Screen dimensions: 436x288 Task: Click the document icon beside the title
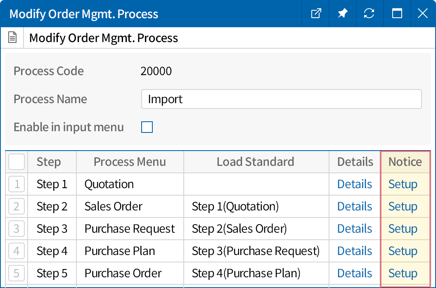coord(13,38)
